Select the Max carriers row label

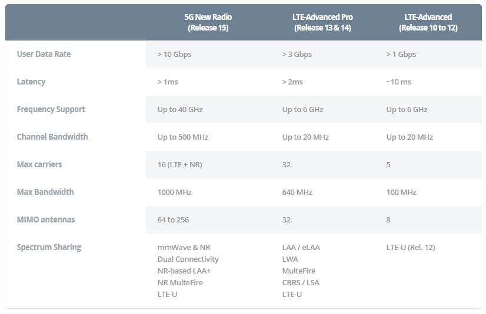tap(39, 164)
